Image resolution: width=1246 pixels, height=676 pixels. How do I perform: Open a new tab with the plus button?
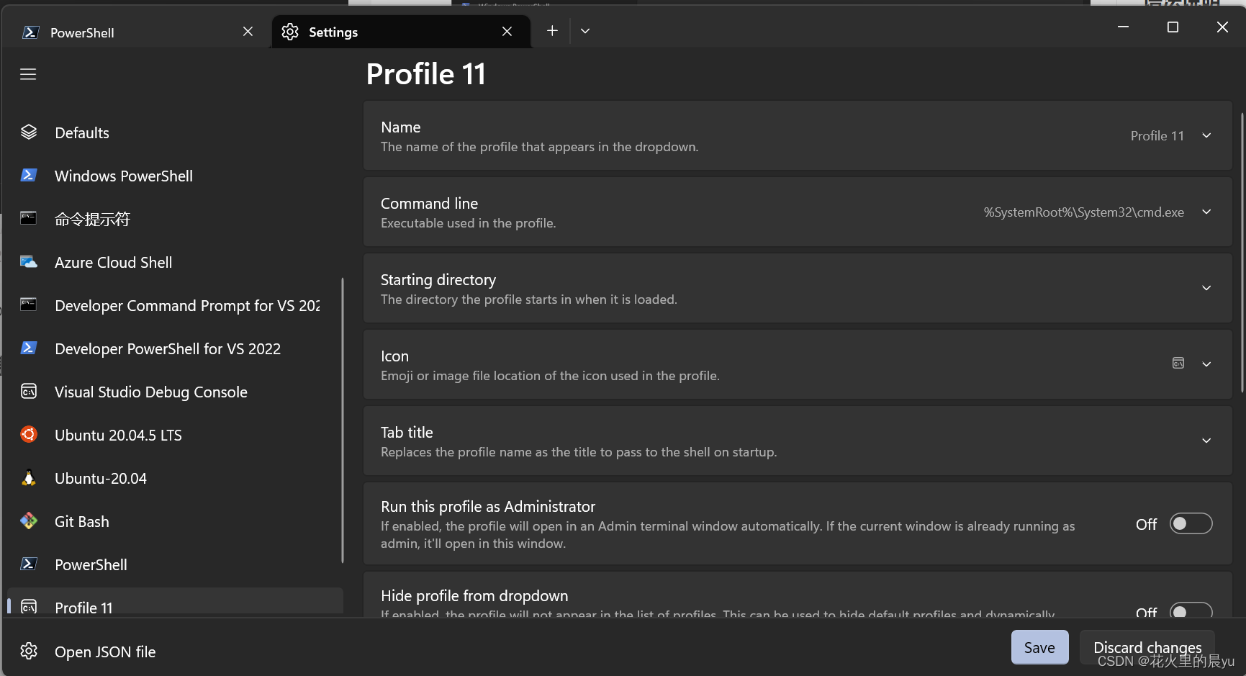coord(552,31)
